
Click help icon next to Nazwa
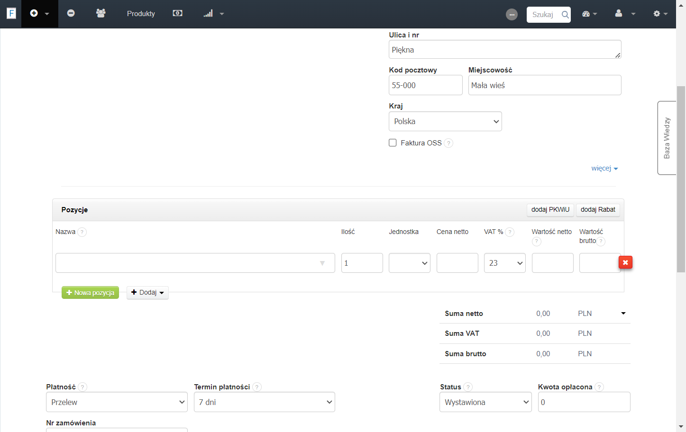click(x=82, y=232)
